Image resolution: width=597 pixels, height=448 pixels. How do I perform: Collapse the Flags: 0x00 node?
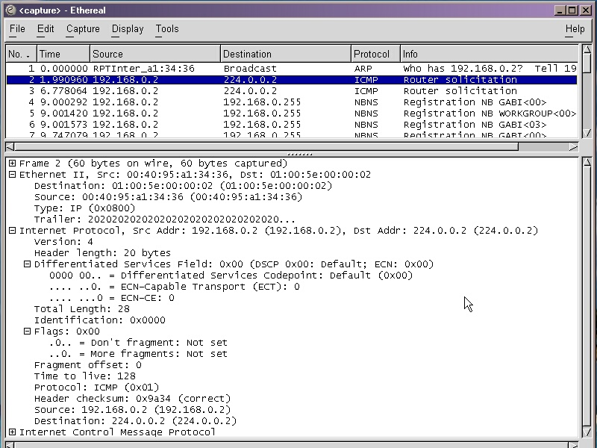tap(27, 331)
